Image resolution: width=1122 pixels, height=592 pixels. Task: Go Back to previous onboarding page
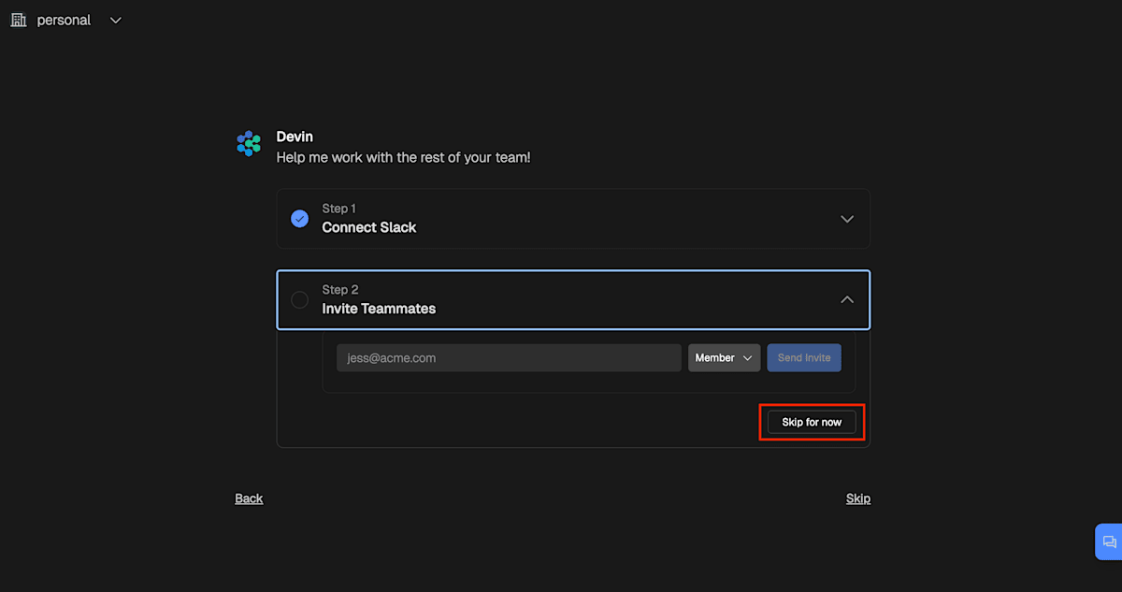coord(249,498)
